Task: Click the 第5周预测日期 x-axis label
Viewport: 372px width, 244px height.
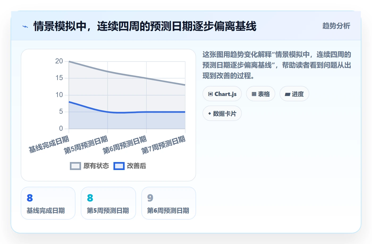Action: point(86,145)
